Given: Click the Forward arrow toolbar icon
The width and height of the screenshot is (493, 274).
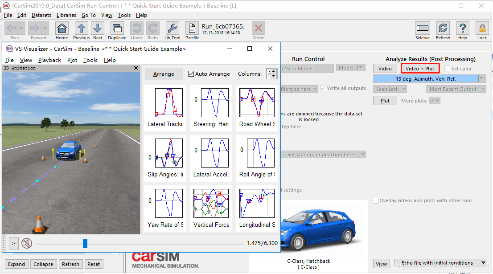Looking at the screenshot, I should pyautogui.click(x=34, y=28).
